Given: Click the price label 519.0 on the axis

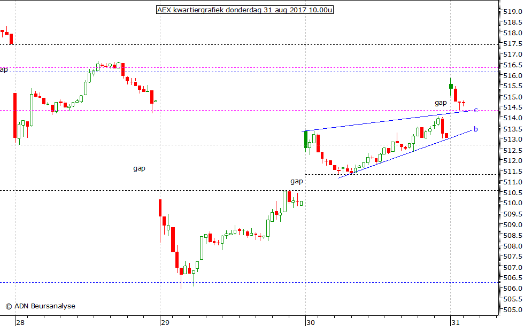Looking at the screenshot, I should coord(513,12).
